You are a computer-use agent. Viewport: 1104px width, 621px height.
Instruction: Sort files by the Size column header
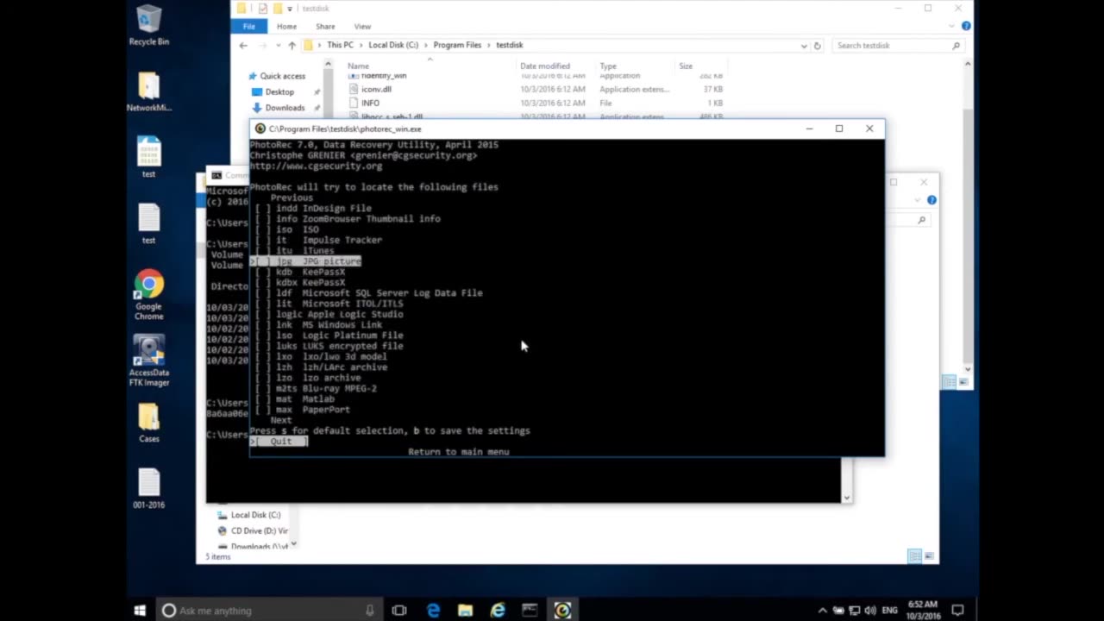[686, 66]
